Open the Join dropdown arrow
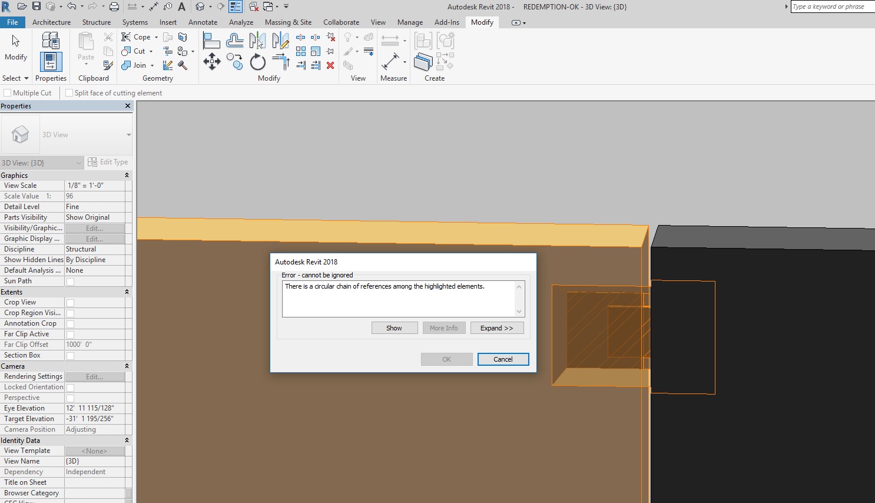 pyautogui.click(x=151, y=65)
